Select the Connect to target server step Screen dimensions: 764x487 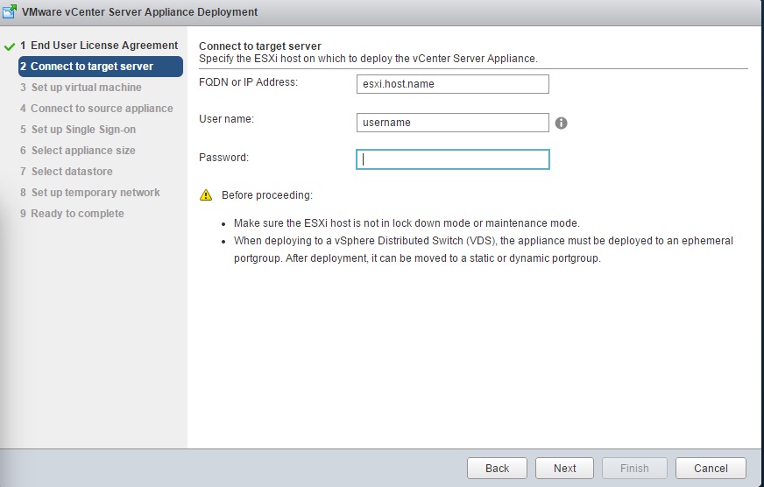tap(92, 67)
